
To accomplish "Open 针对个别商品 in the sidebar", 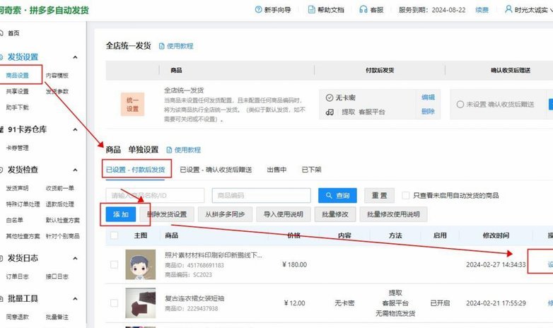I will point(62,236).
